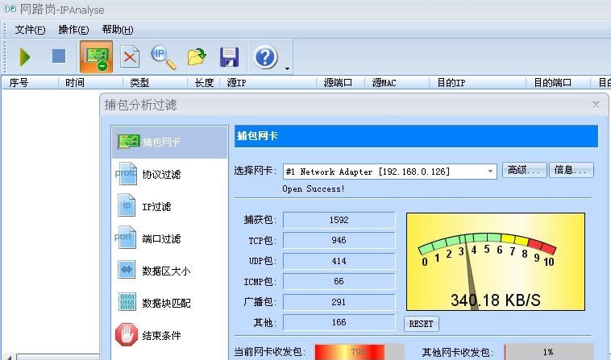
Task: Click the 捕获包 value field 1592
Action: point(339,220)
